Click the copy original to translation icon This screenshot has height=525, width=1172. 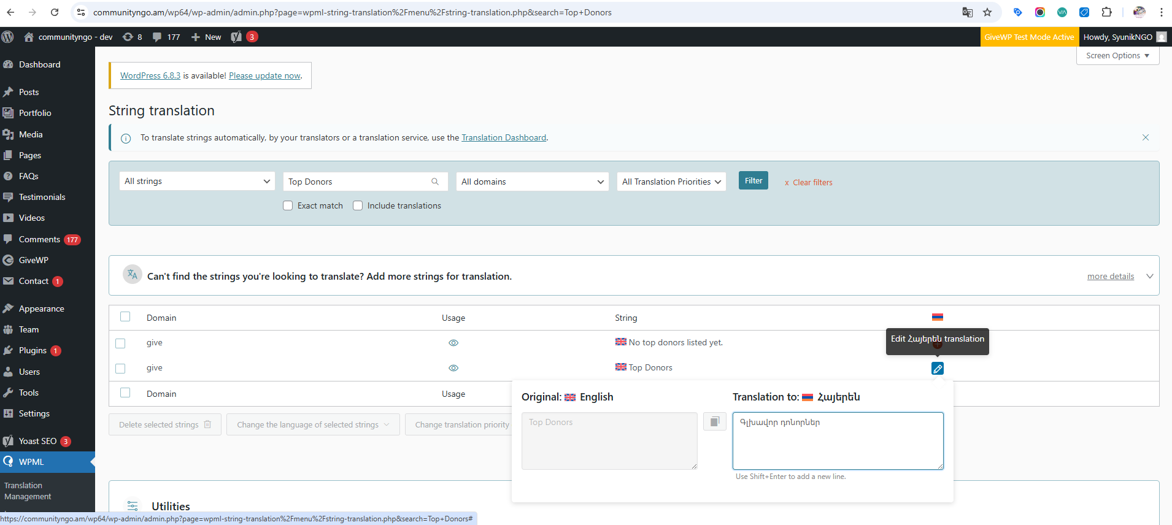tap(714, 422)
